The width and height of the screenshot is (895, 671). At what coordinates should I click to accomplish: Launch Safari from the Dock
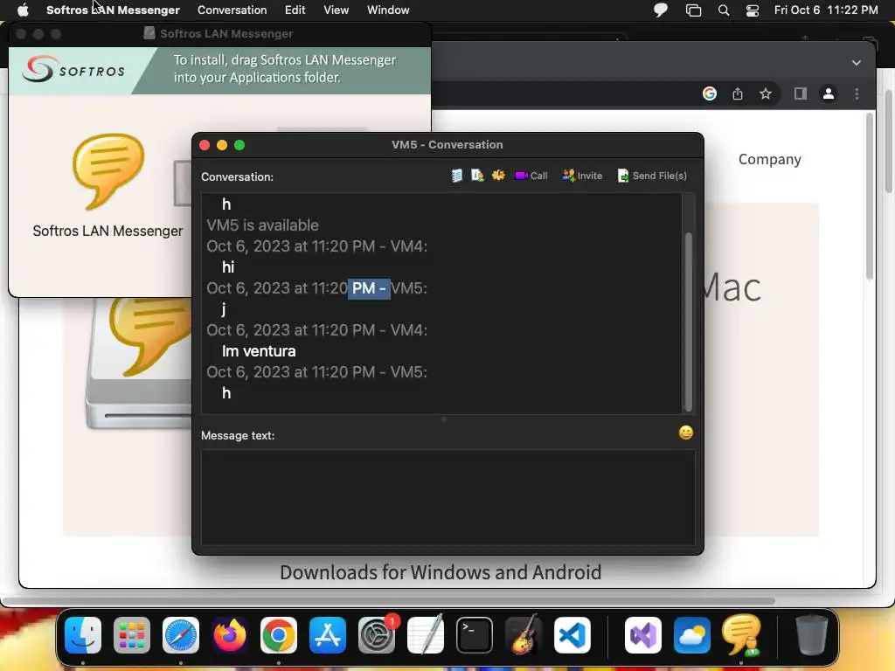(x=181, y=635)
